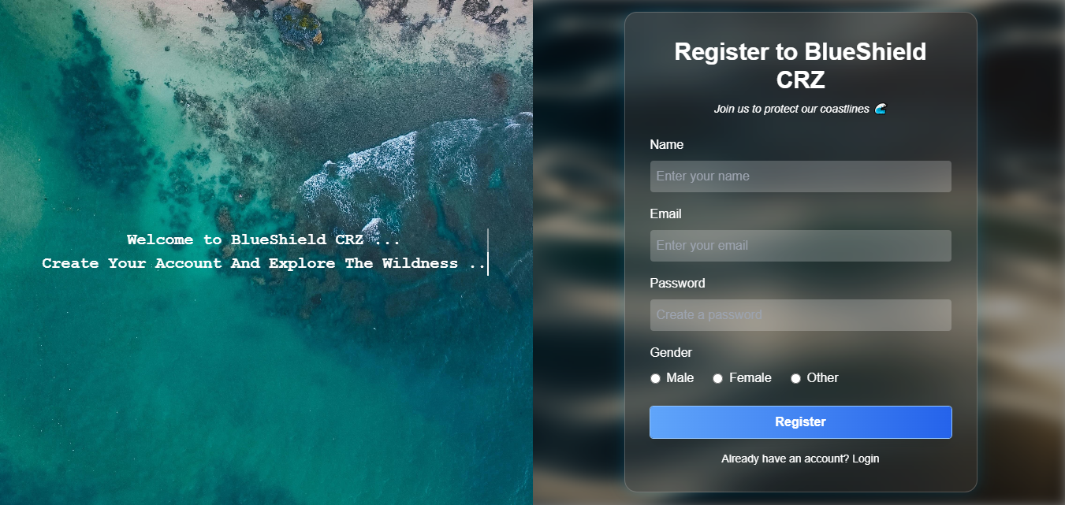Click the Already have an account text

coord(785,459)
